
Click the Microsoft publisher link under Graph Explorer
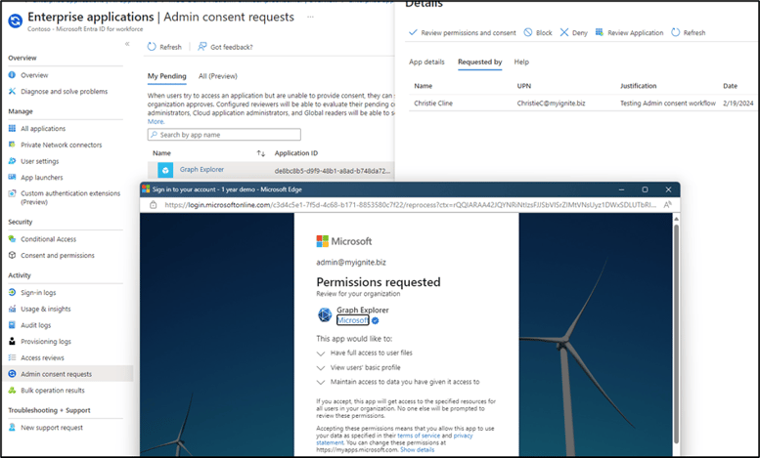tap(352, 320)
